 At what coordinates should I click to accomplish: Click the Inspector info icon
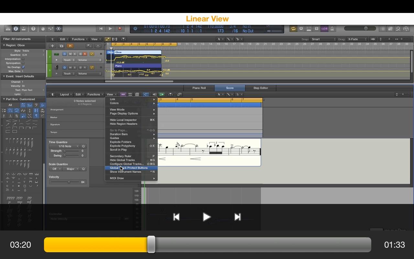pyautogui.click(x=16, y=29)
